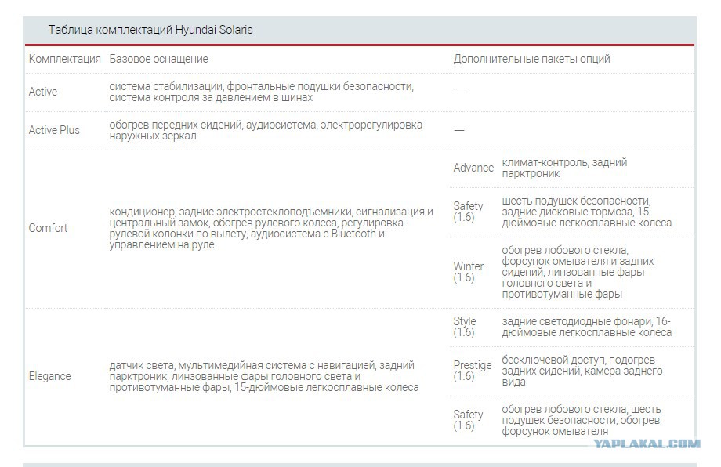
Task: Click the 'Style (1.6)' package label
Action: (465, 326)
